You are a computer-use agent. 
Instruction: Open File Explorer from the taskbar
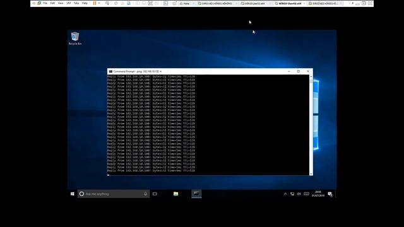pyautogui.click(x=175, y=194)
